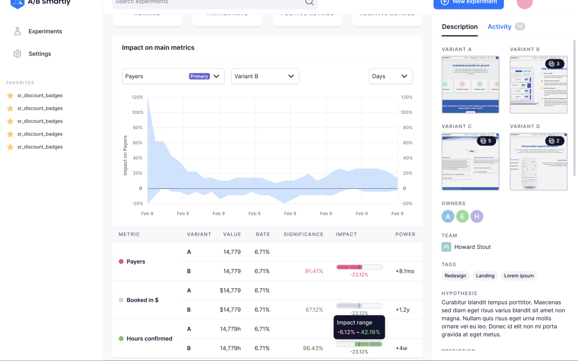Image resolution: width=578 pixels, height=361 pixels.
Task: Open the Payers Primary metric dropdown
Action: coord(173,76)
